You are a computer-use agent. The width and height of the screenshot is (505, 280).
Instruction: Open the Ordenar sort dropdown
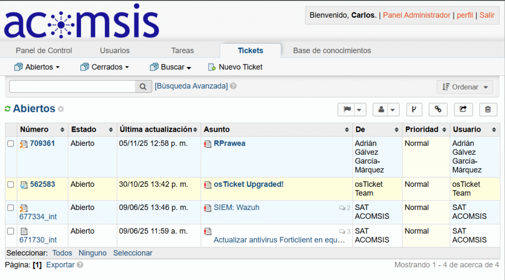pos(465,87)
